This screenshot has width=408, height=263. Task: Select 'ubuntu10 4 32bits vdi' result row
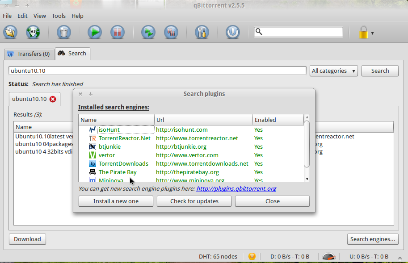(x=44, y=151)
